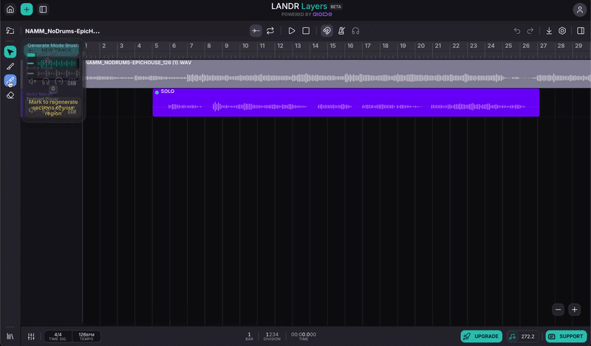Screen dimensions: 591x346
Task: Click the Support button
Action: pos(566,336)
